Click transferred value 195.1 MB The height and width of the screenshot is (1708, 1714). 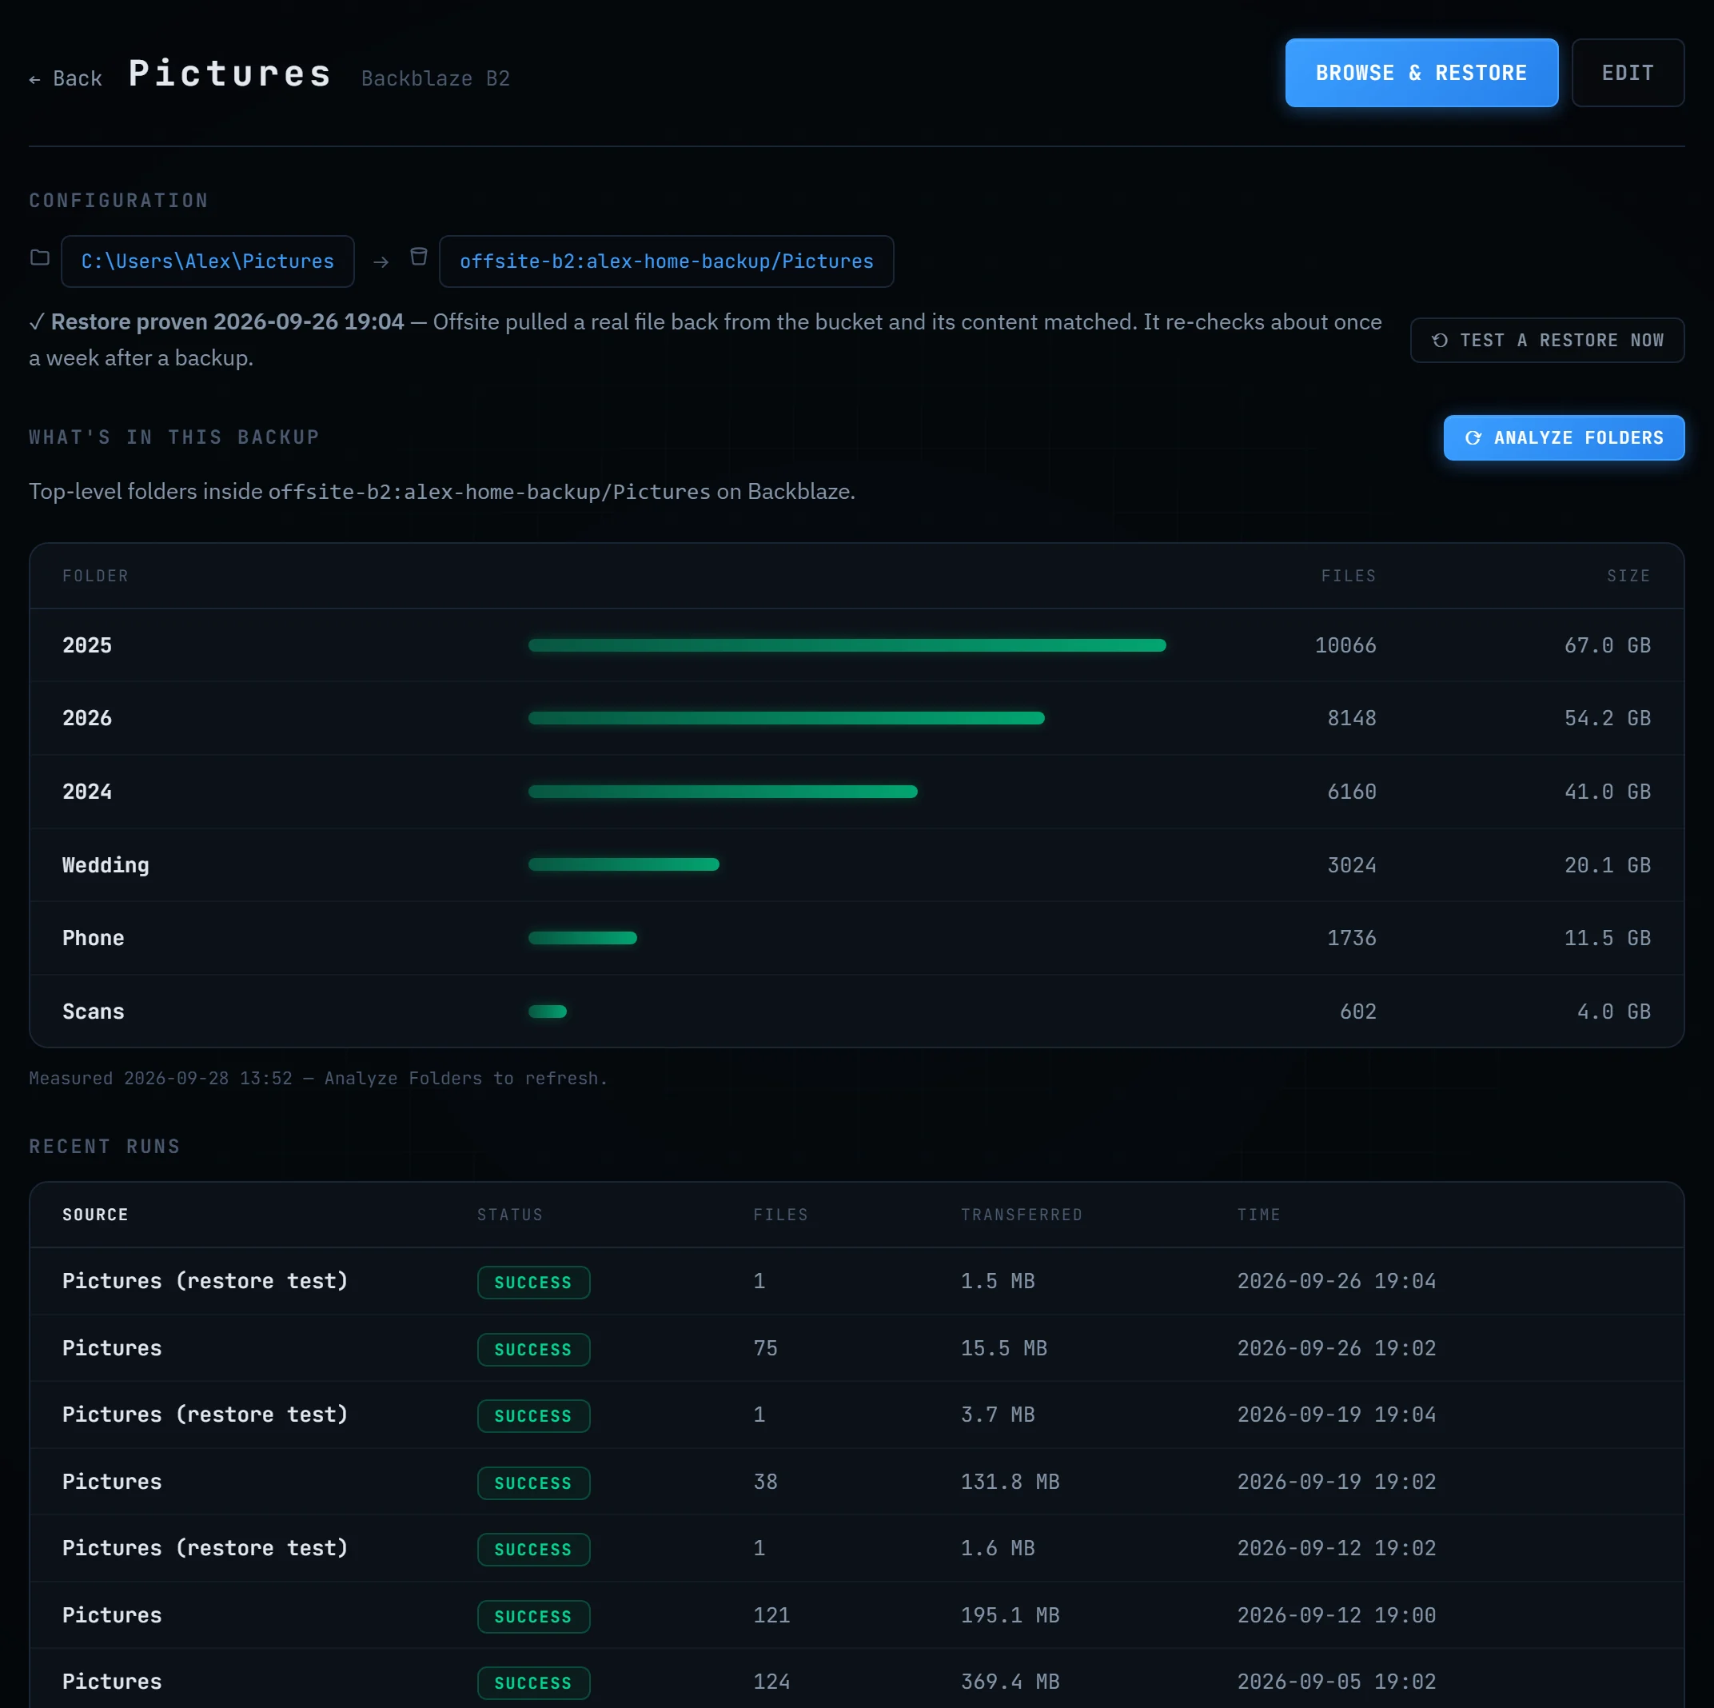(1010, 1614)
